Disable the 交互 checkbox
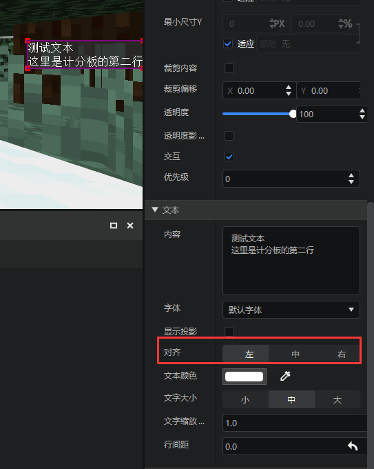The image size is (374, 469). coord(229,157)
